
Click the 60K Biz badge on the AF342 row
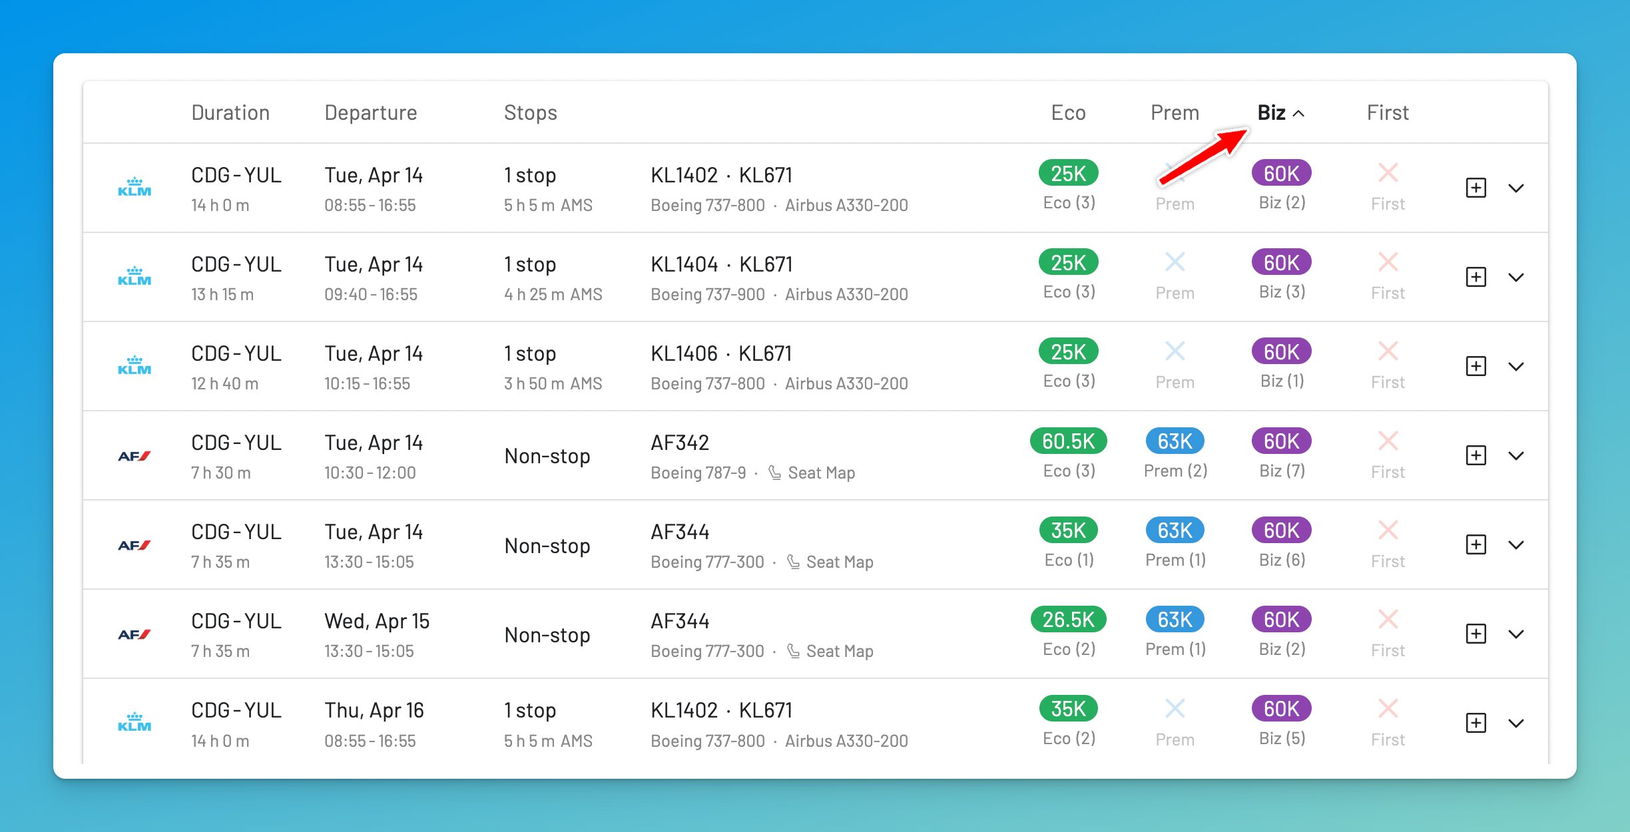click(1280, 440)
